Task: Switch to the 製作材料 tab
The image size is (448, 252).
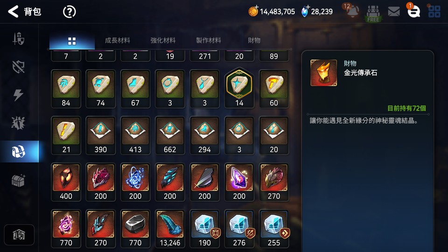Action: (x=209, y=40)
